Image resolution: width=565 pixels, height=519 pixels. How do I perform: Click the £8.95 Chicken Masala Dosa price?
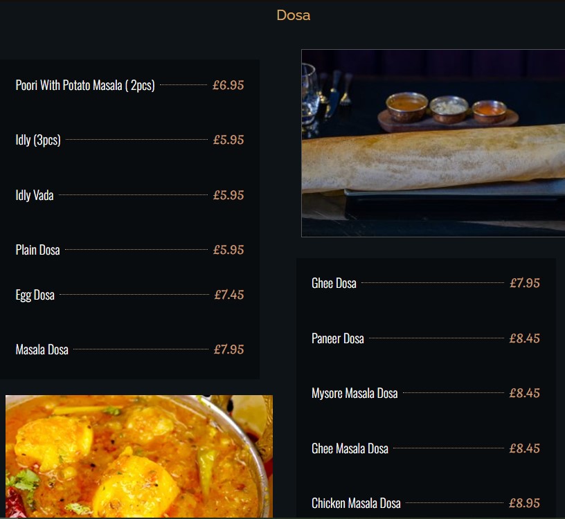pyautogui.click(x=524, y=503)
